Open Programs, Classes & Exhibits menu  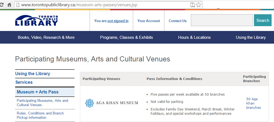126,37
